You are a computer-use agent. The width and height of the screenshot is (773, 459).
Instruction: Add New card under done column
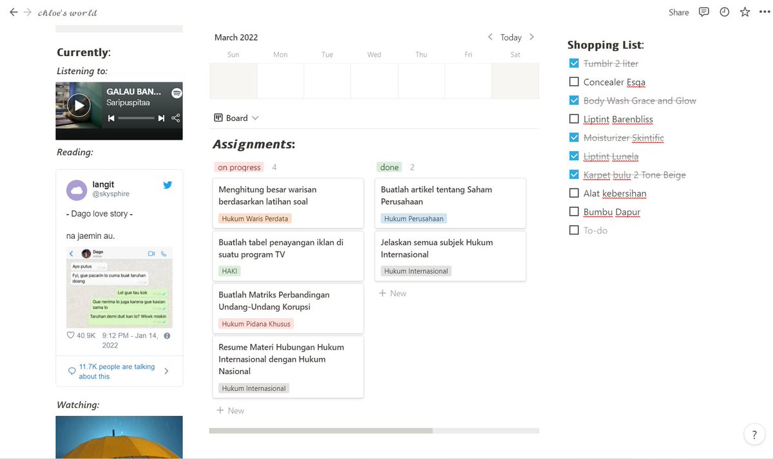click(392, 294)
